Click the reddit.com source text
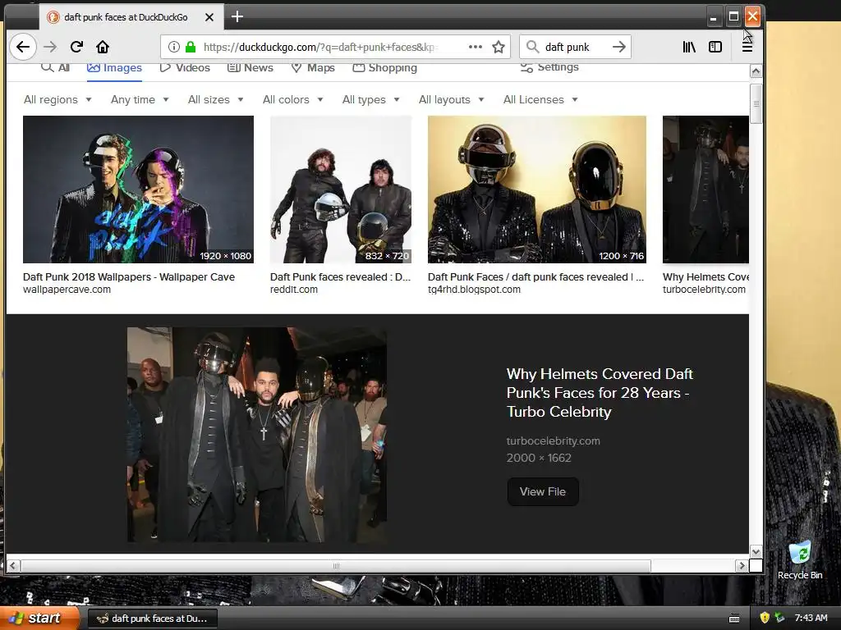This screenshot has height=630, width=841. (x=294, y=290)
